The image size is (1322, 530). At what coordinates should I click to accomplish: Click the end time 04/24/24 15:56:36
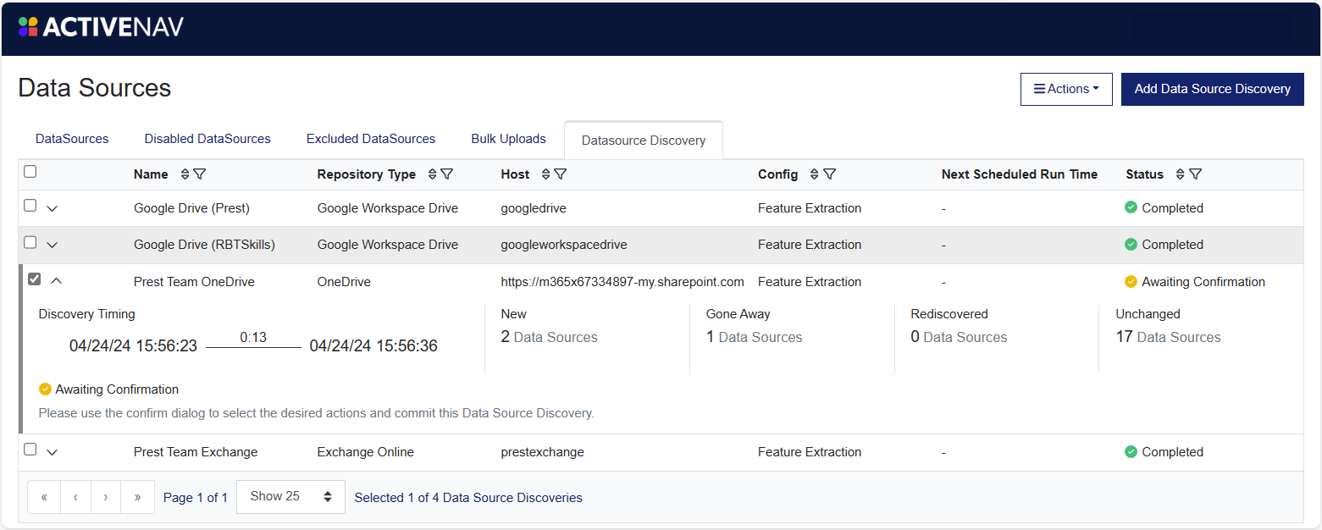coord(373,345)
